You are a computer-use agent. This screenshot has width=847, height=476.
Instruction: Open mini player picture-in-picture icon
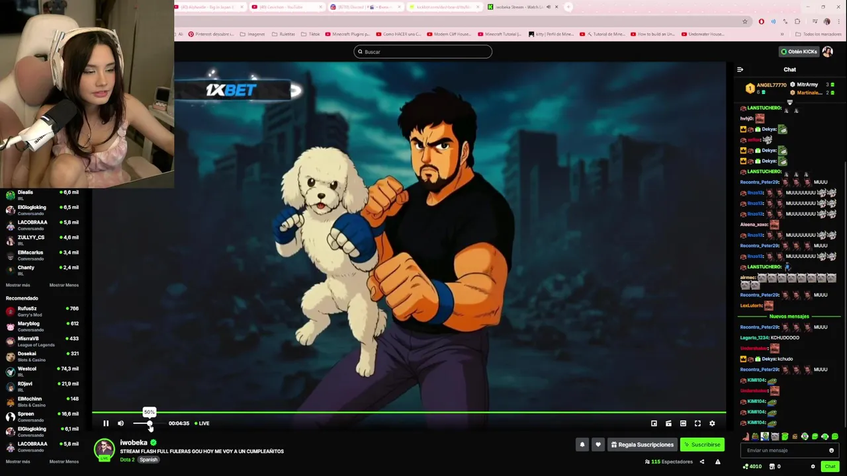(x=654, y=423)
